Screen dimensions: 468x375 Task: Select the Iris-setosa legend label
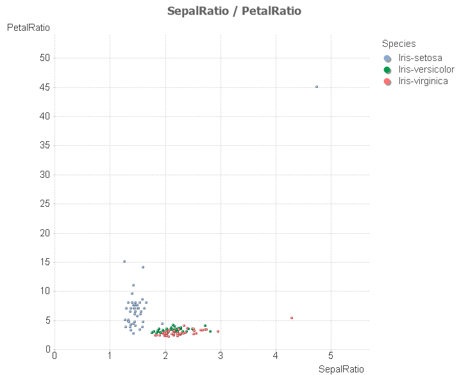pyautogui.click(x=420, y=58)
